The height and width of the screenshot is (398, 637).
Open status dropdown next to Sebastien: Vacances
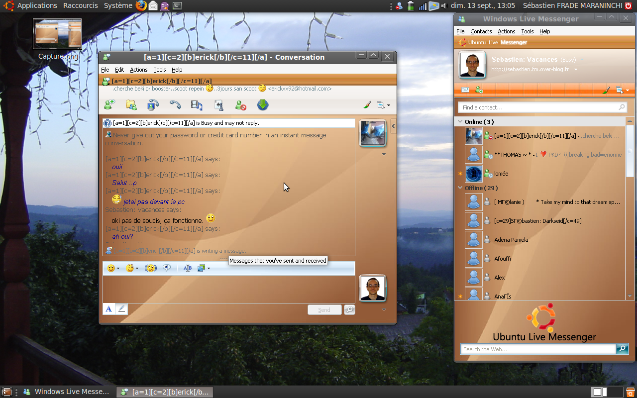tap(582, 60)
